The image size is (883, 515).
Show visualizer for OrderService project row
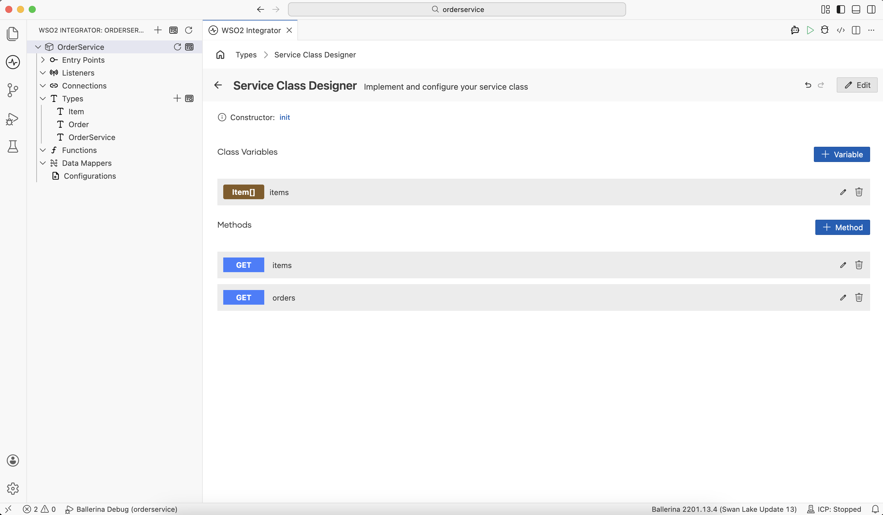190,47
